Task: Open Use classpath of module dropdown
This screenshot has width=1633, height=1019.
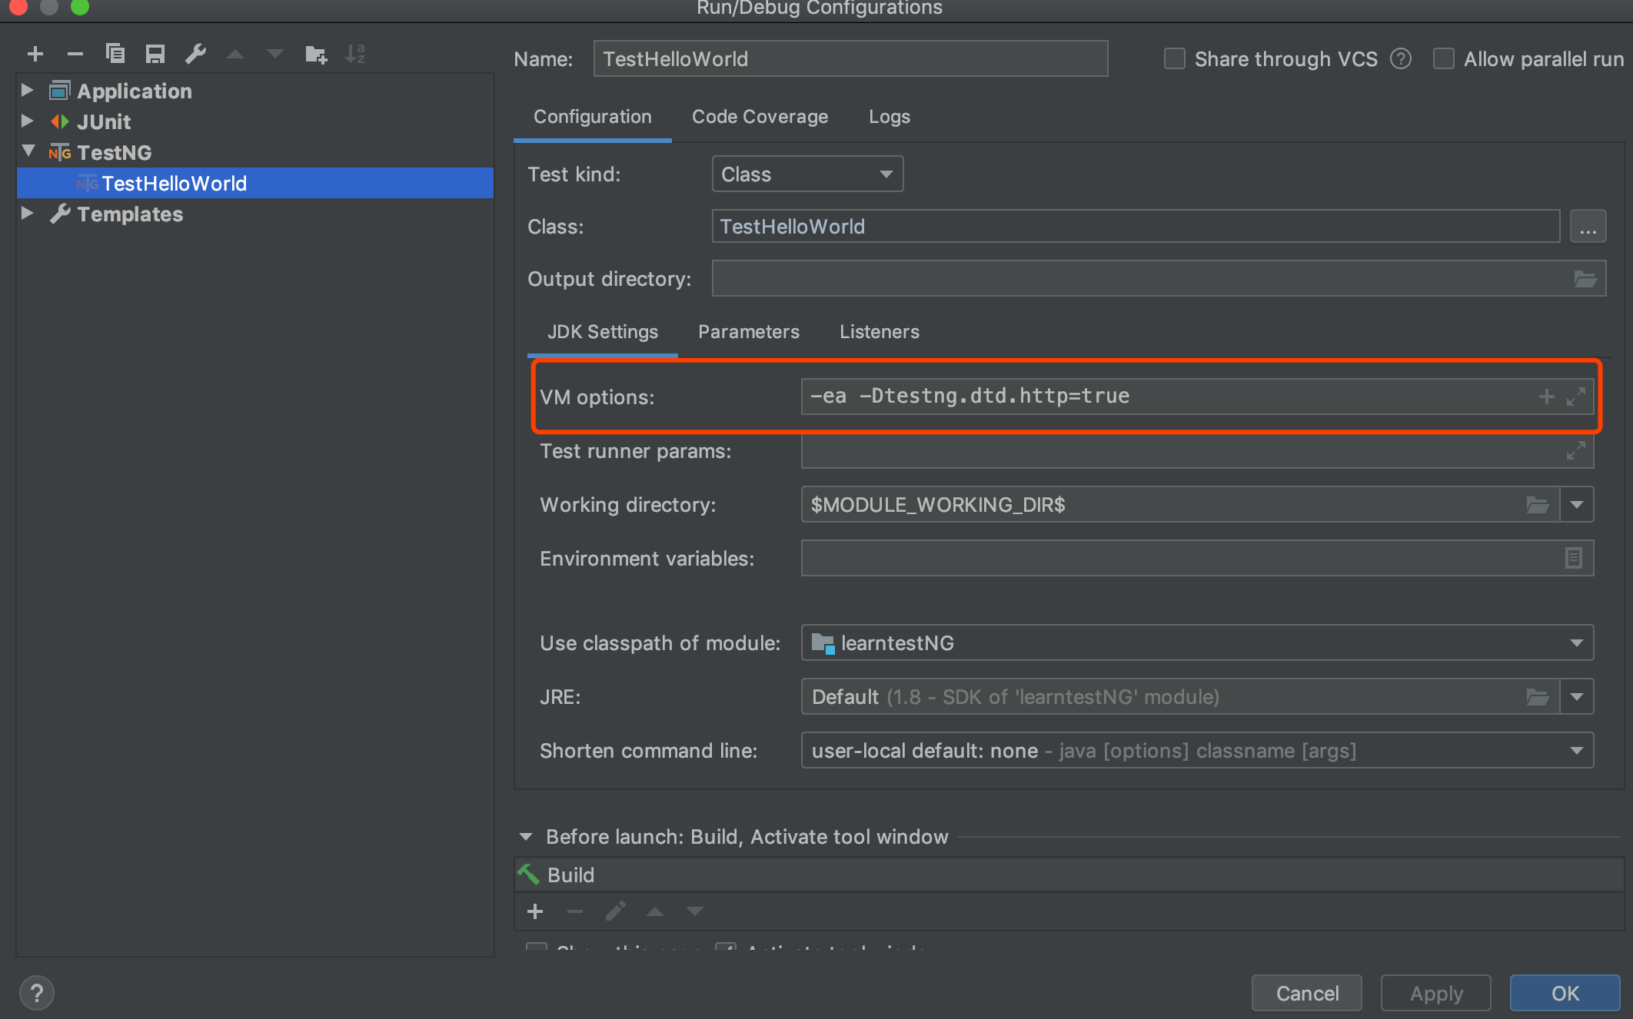Action: 1196,643
